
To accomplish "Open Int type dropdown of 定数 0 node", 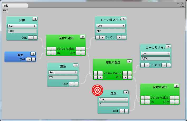I will click(x=113, y=100).
